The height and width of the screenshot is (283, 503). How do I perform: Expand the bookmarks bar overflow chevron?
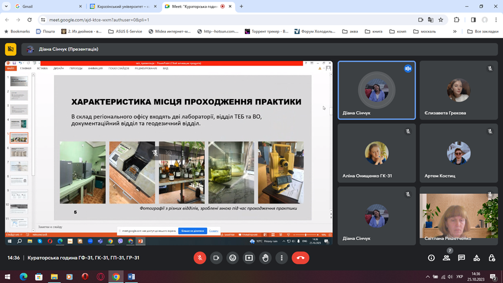point(455,31)
